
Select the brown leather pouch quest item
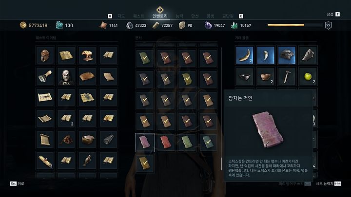[66, 140]
